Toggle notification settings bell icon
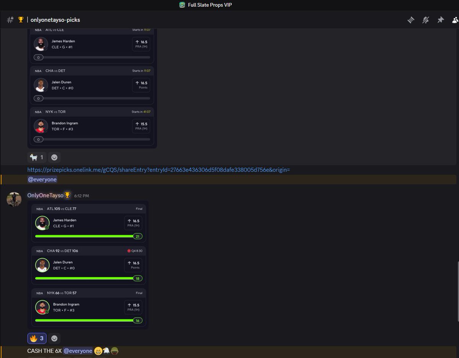Screen dimensions: 459x358 [x=426, y=20]
